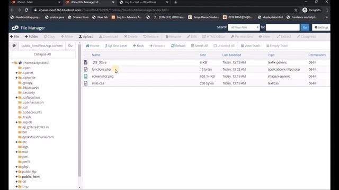Click Collapse All in folder tree
339x190 pixels.
click(42, 54)
